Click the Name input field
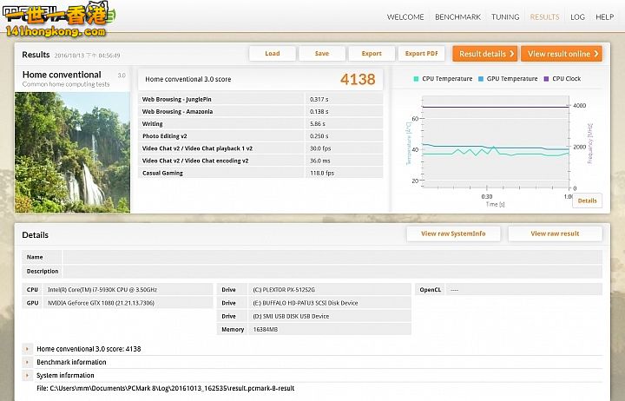 (x=332, y=257)
